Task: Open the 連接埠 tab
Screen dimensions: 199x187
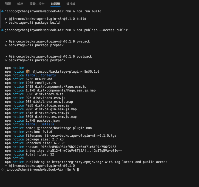Action: (71, 4)
